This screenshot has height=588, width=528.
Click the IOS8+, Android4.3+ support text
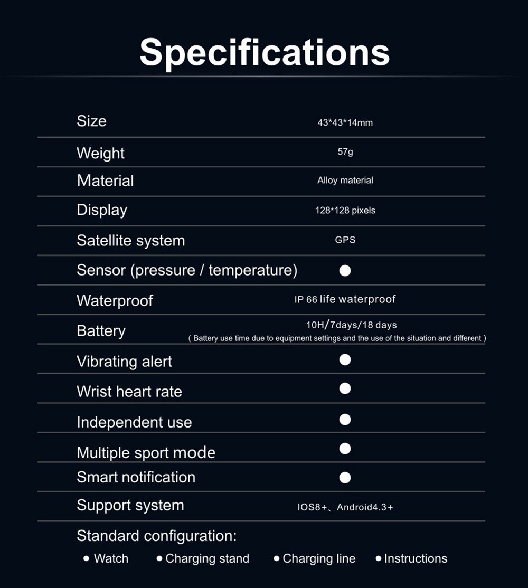[345, 507]
